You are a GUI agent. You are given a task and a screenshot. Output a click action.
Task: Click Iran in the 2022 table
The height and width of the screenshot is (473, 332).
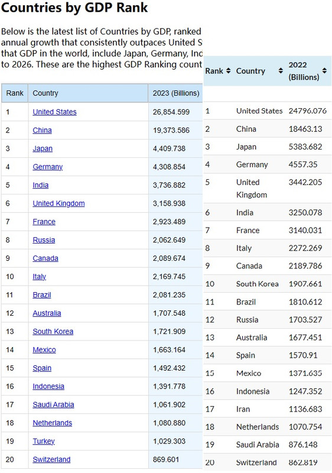[243, 409]
